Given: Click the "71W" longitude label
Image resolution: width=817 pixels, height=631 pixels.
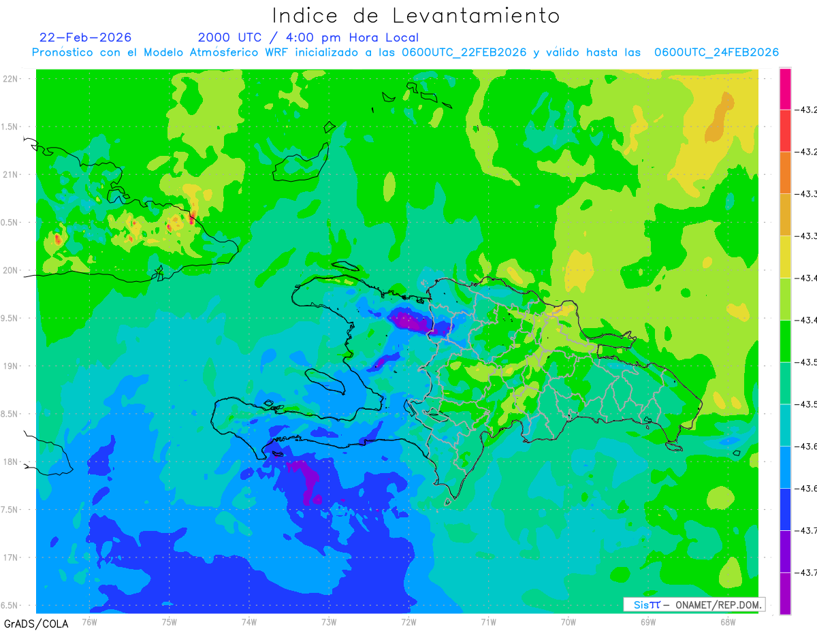Looking at the screenshot, I should click(x=488, y=621).
